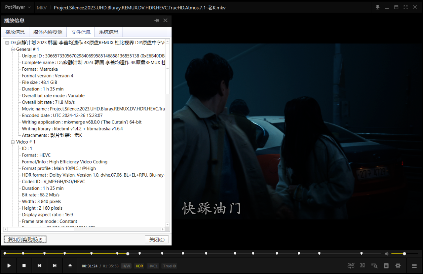This screenshot has height=274, width=423.
Task: Select the Overall bit rate : 71.8 Mb/s row
Action: point(48,102)
